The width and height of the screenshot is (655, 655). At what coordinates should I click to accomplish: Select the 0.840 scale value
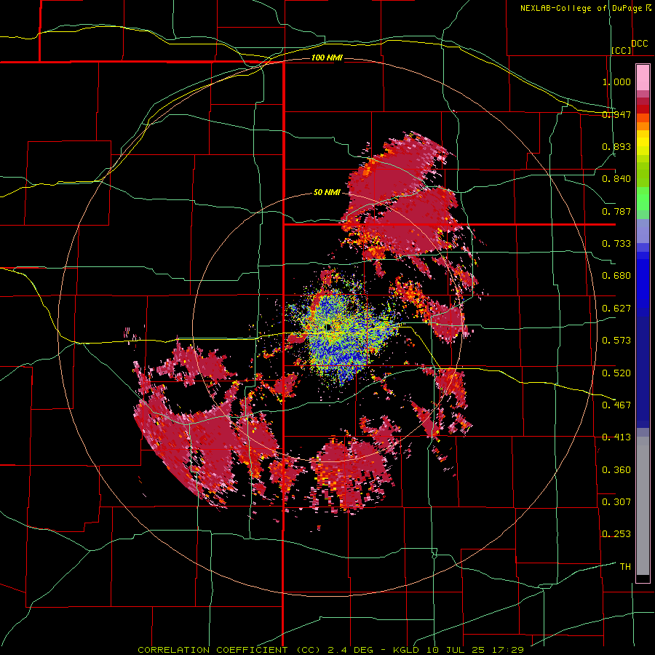[616, 179]
